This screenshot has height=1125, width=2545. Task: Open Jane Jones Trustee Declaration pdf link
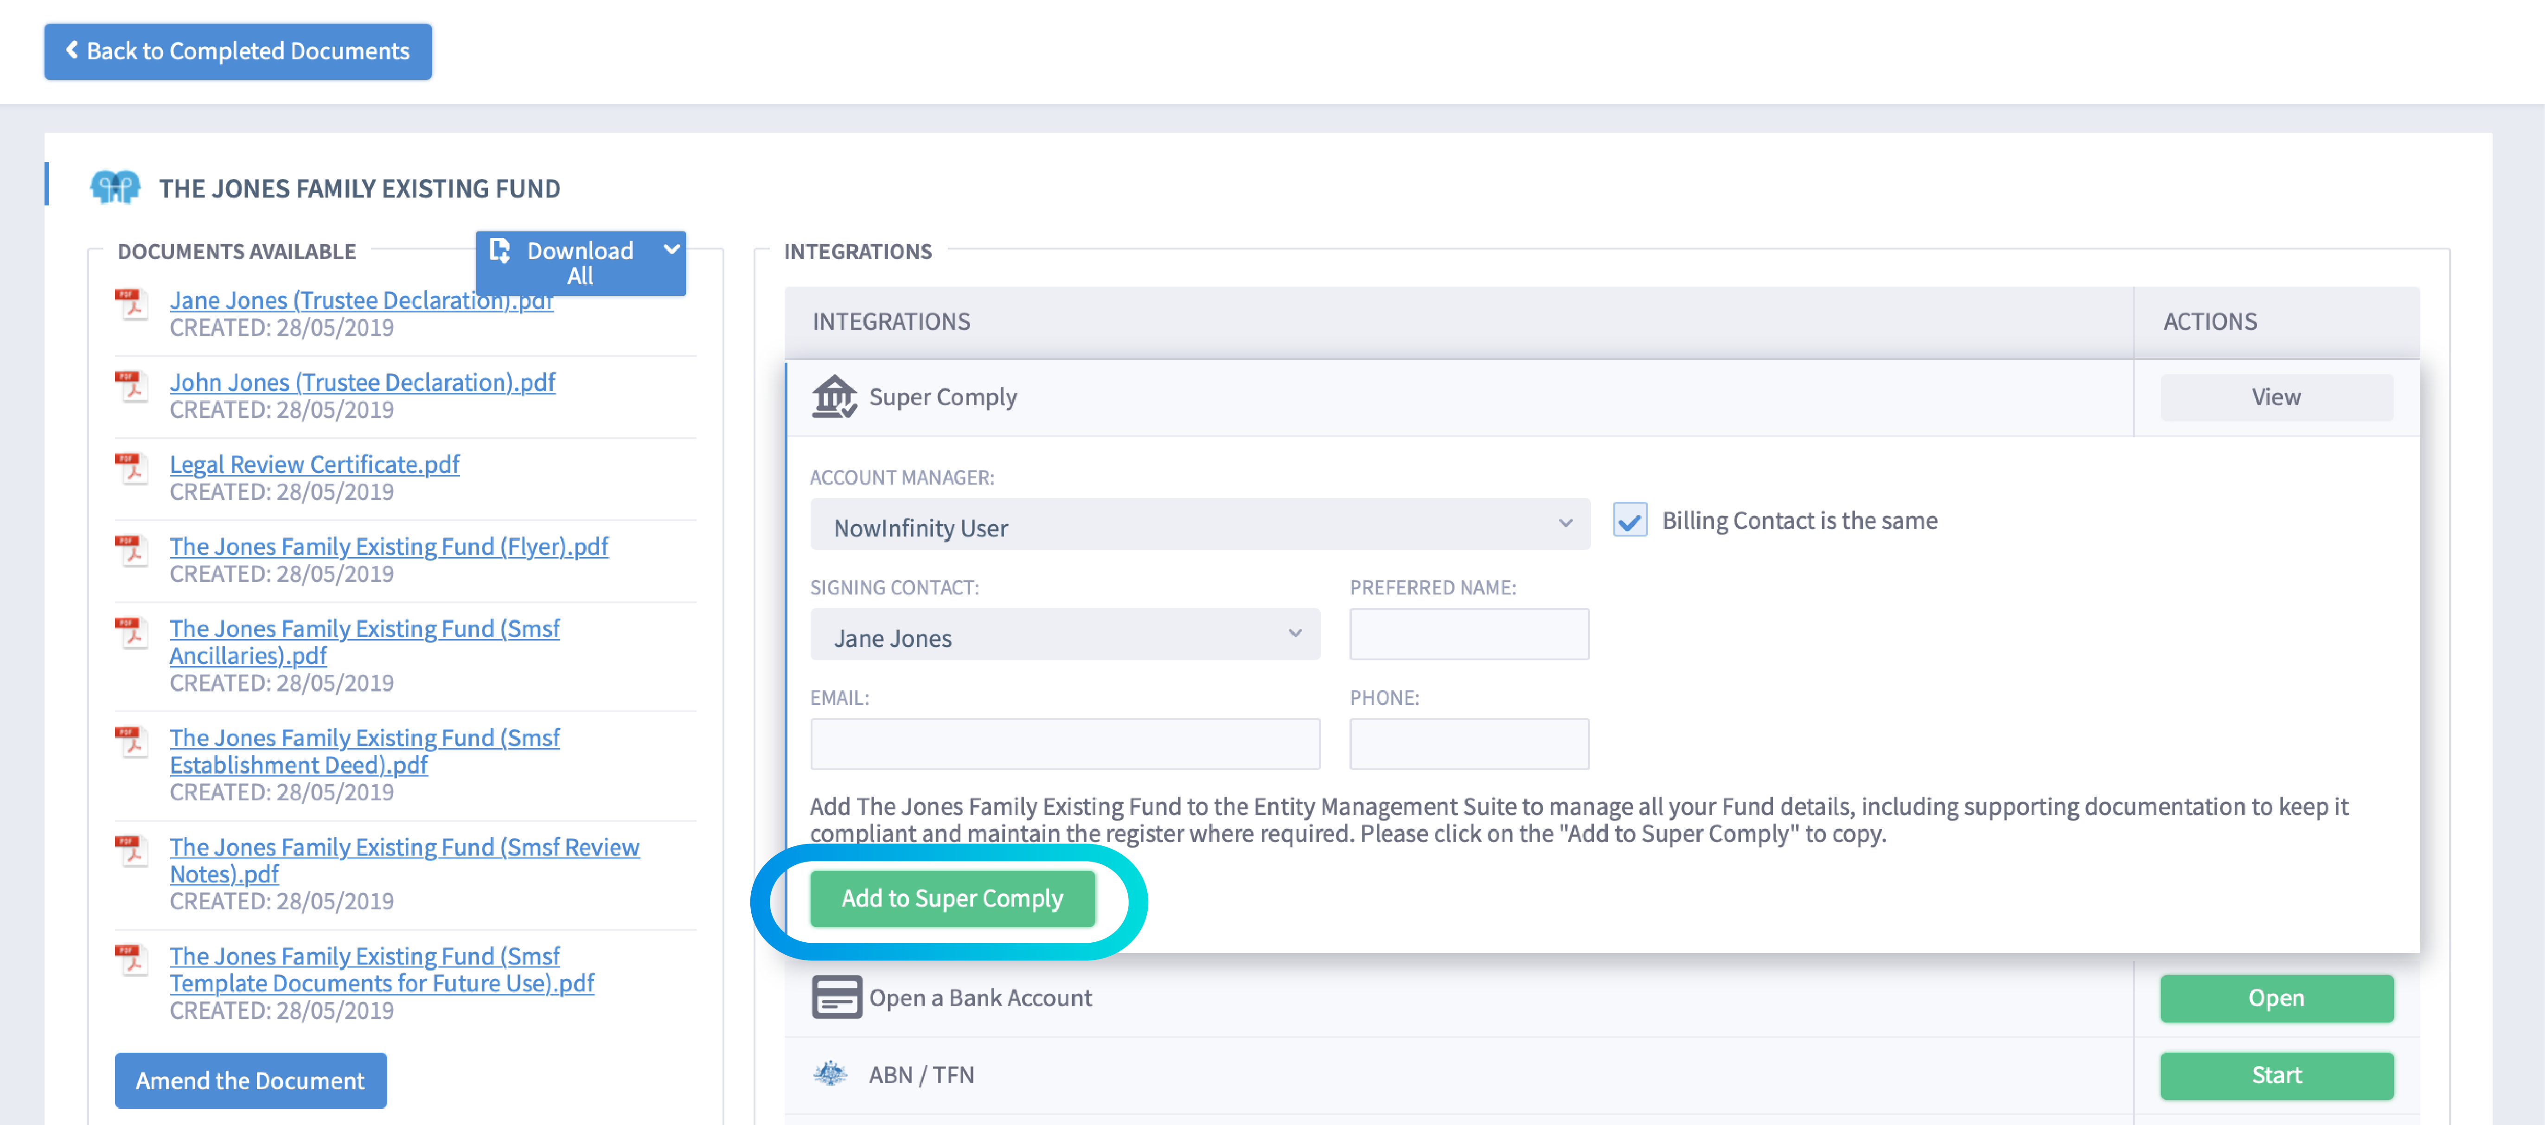(361, 300)
